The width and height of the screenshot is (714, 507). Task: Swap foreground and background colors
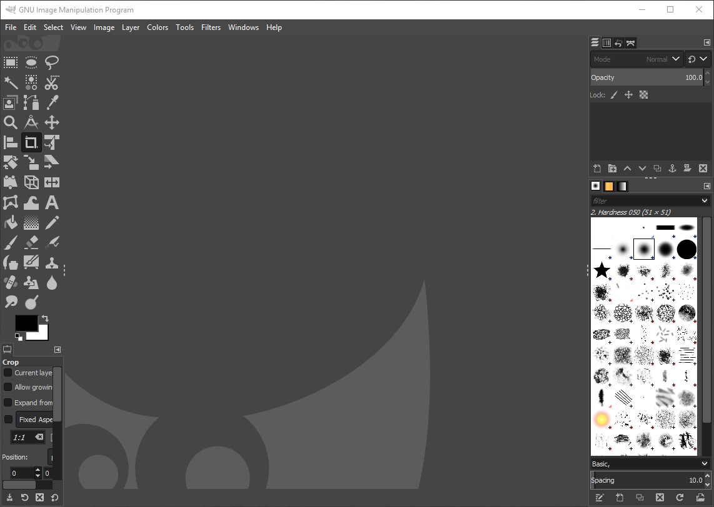(44, 318)
